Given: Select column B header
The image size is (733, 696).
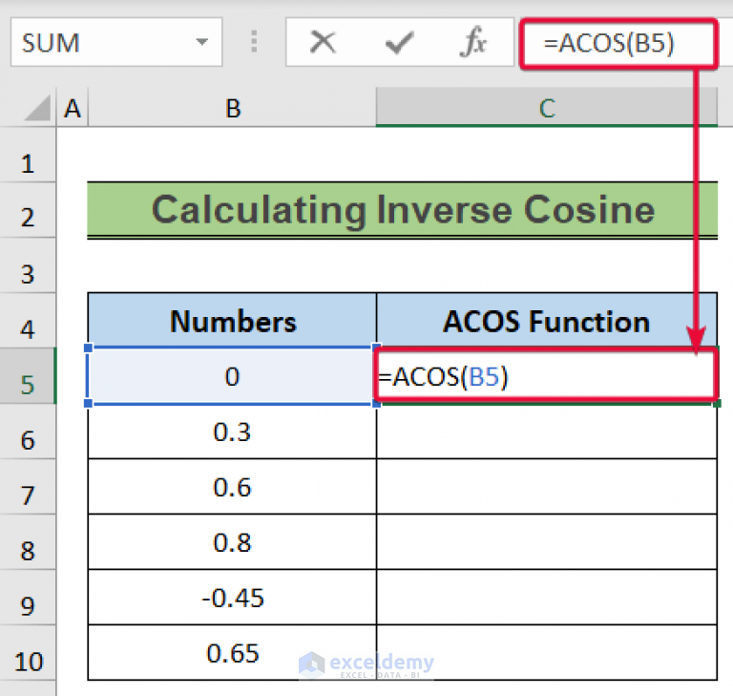Looking at the screenshot, I should (232, 108).
